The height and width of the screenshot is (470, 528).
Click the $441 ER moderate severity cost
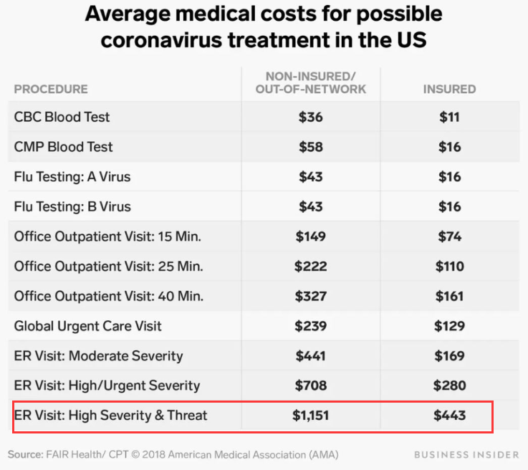click(x=311, y=356)
